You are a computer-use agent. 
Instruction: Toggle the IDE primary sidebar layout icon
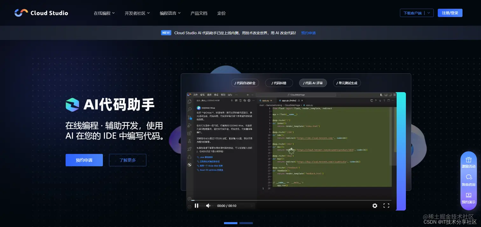382,95
